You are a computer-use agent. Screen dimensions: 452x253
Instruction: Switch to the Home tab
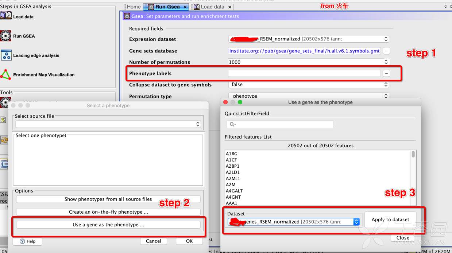point(134,7)
